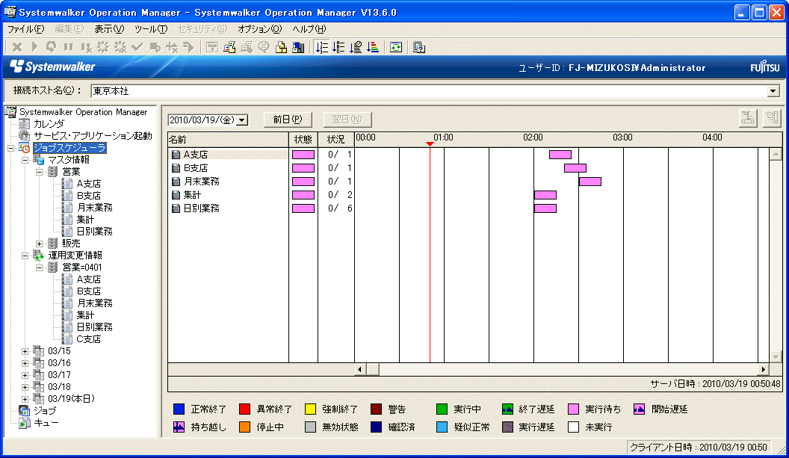Viewport: 789px width, 458px height.
Task: Click the 状態 column header
Action: (x=303, y=140)
